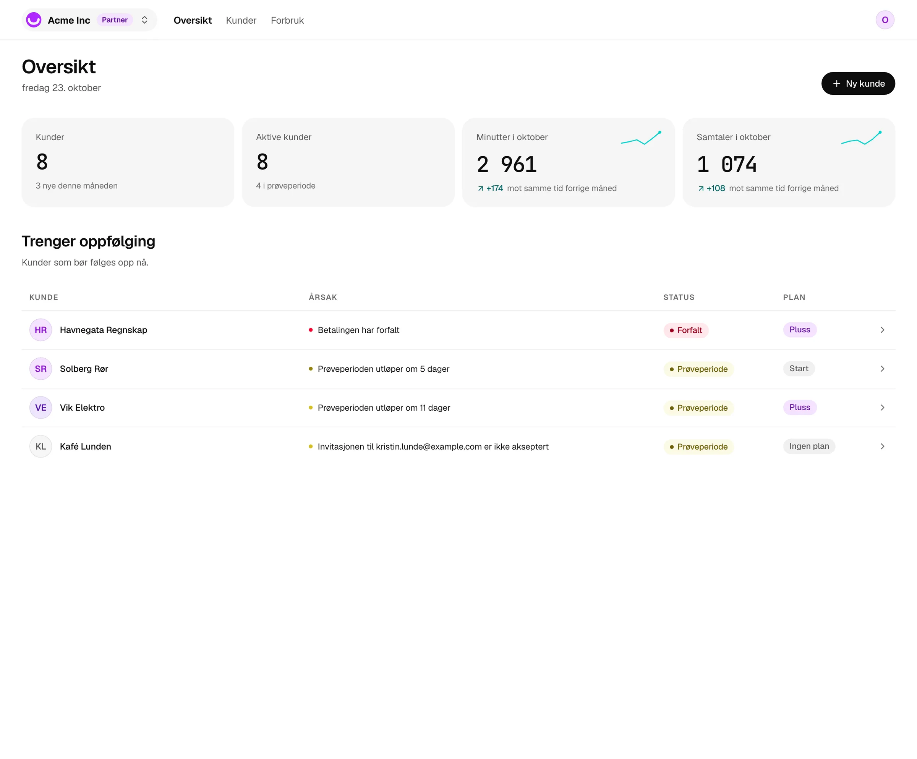This screenshot has height=759, width=917.
Task: Click the Ny kunde button
Action: click(x=858, y=83)
